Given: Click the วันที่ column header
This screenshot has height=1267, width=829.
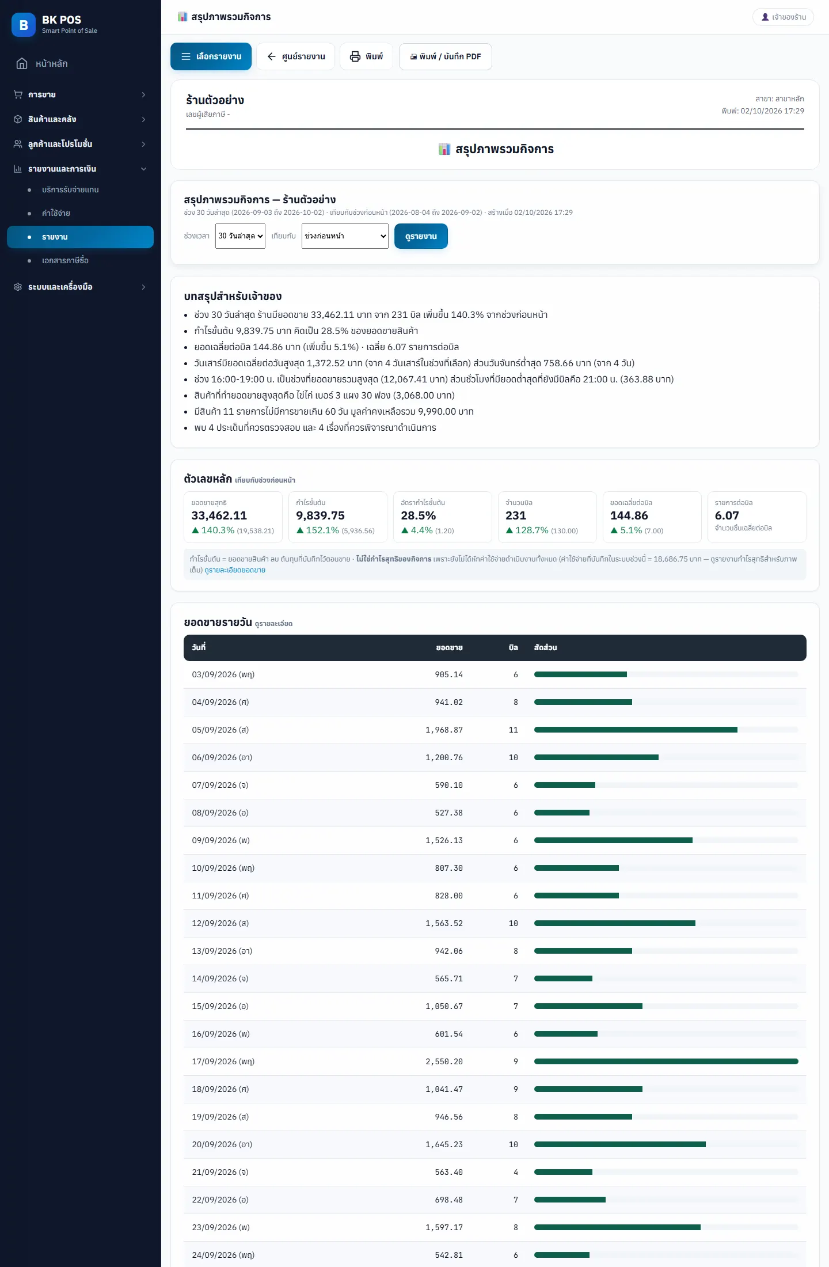Looking at the screenshot, I should (x=199, y=647).
